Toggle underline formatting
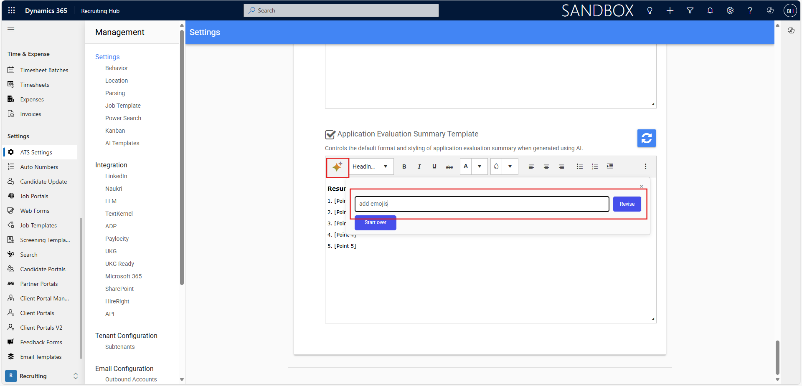This screenshot has width=802, height=386. [x=434, y=167]
